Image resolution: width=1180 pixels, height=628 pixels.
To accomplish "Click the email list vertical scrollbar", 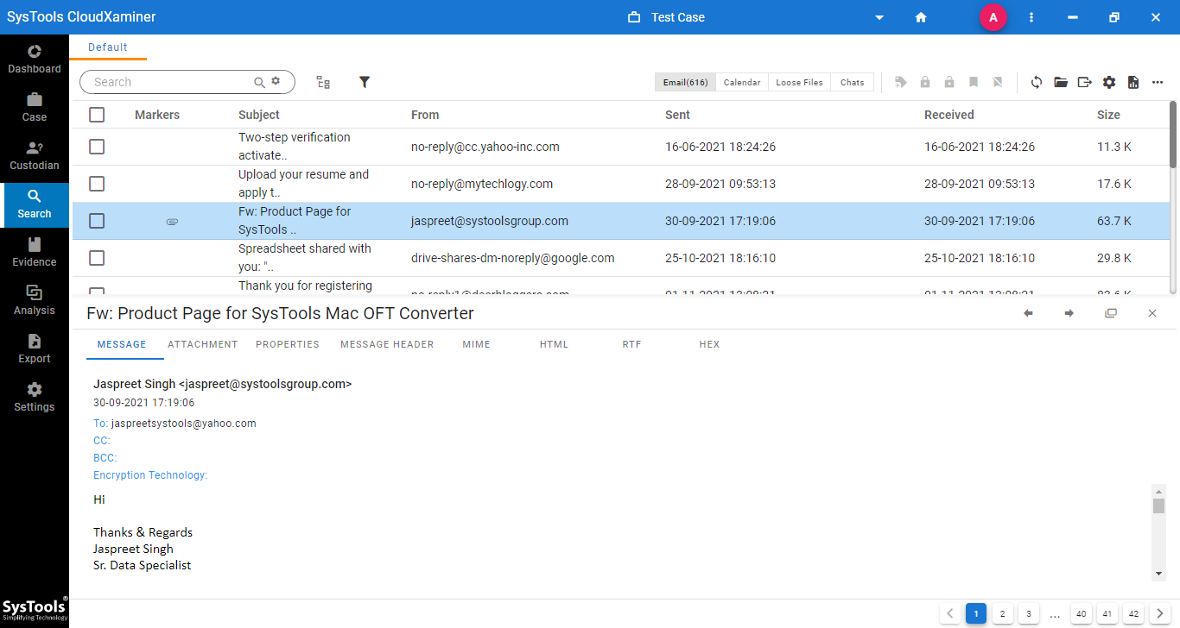I will [1173, 135].
